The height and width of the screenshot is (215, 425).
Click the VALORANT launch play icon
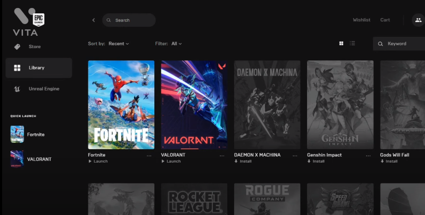pyautogui.click(x=163, y=161)
